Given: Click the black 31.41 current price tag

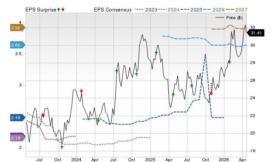Looking at the screenshot, I should [255, 33].
